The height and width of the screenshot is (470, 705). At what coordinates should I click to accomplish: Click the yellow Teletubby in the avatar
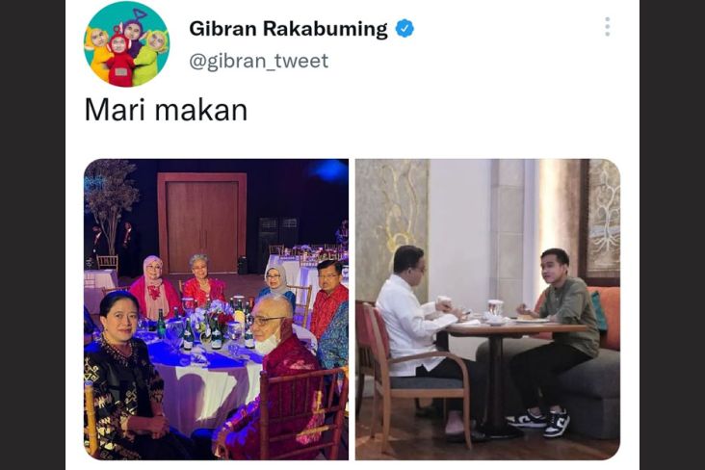tap(100, 53)
